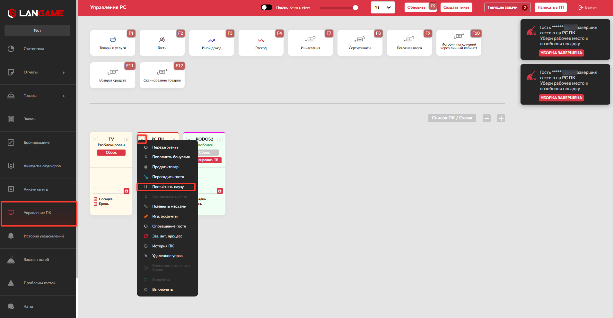613x318 pixels.
Task: Choose Игр. аккаунты in the context menu
Action: coord(167,216)
